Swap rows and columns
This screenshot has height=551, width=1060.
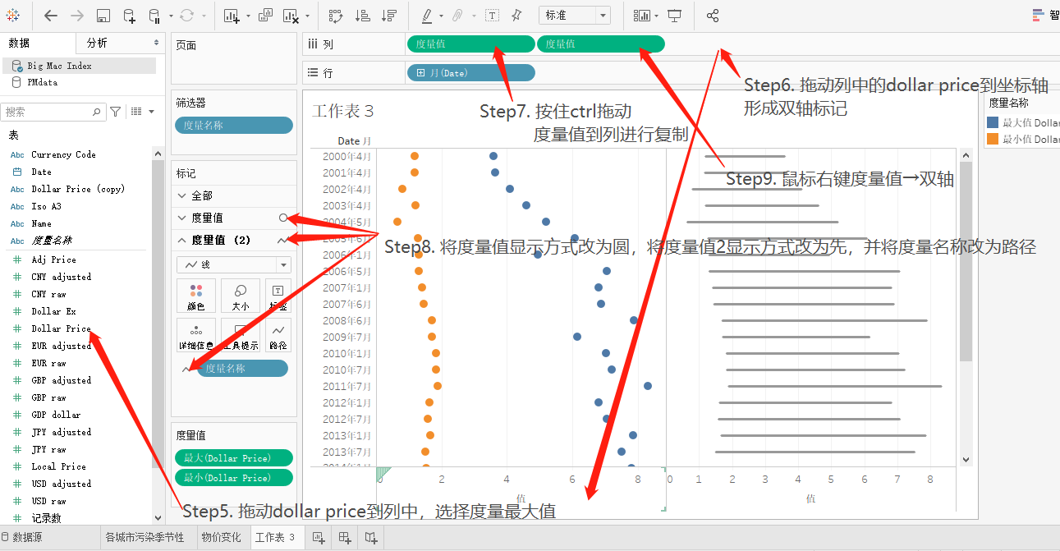point(335,16)
